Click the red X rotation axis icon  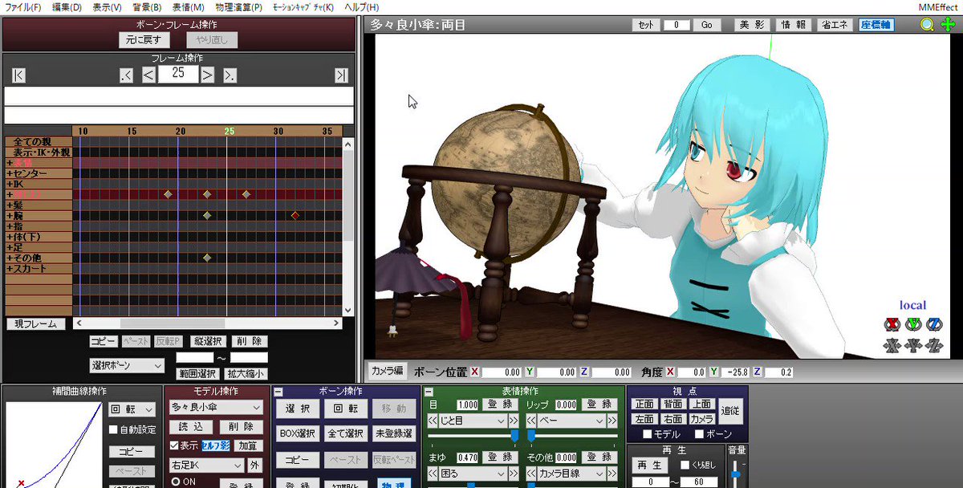pyautogui.click(x=892, y=324)
